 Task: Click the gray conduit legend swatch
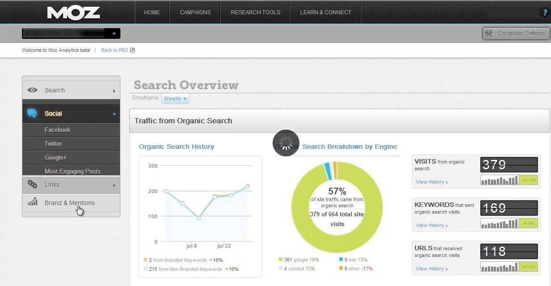click(281, 269)
